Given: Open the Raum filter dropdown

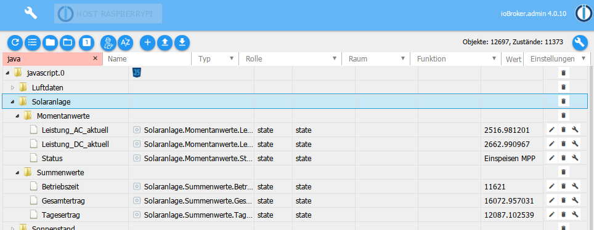Looking at the screenshot, I should 403,59.
